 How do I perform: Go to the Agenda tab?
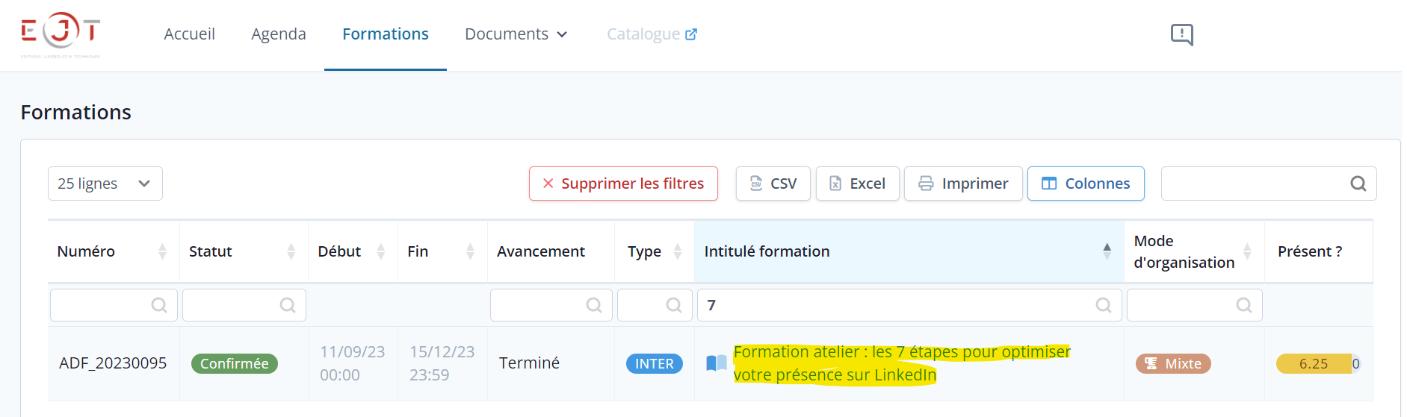[279, 34]
